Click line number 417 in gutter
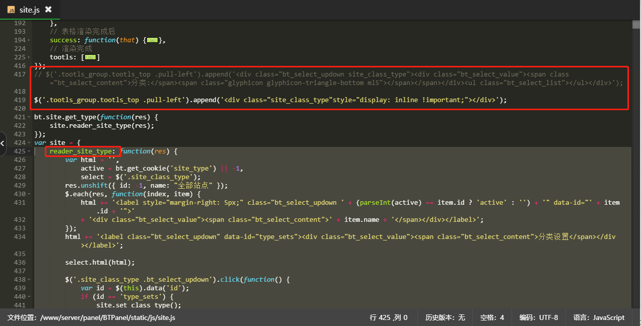The image size is (641, 326). (x=20, y=74)
